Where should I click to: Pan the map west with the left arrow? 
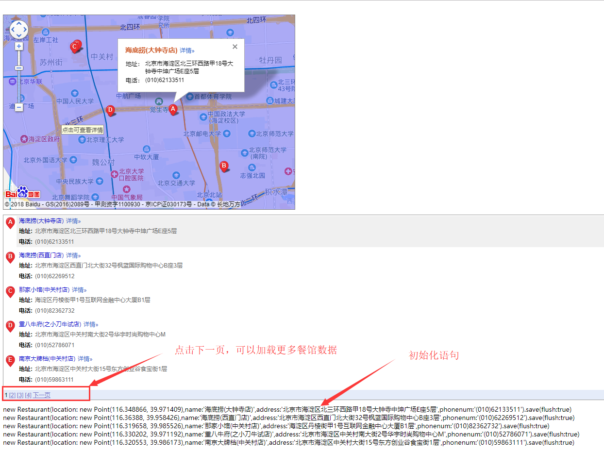click(13, 29)
